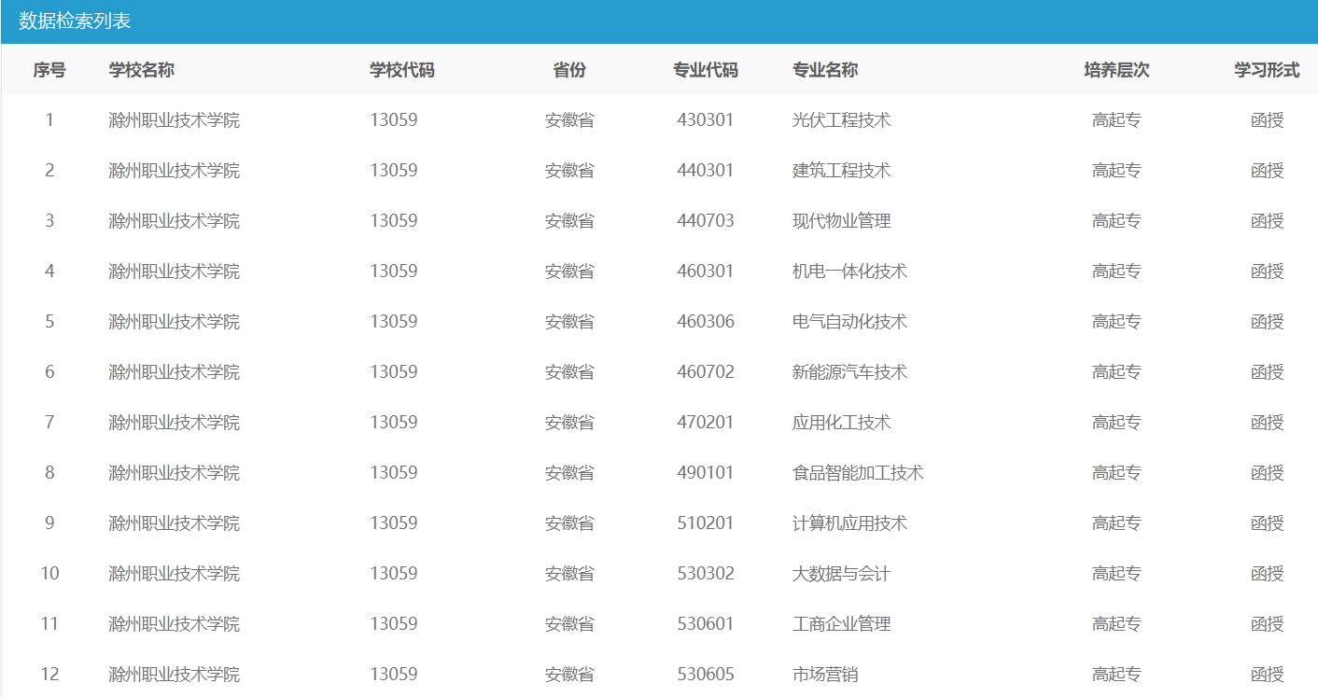Click the 专业代码 column header
Image resolution: width=1318 pixels, height=697 pixels.
pos(706,70)
